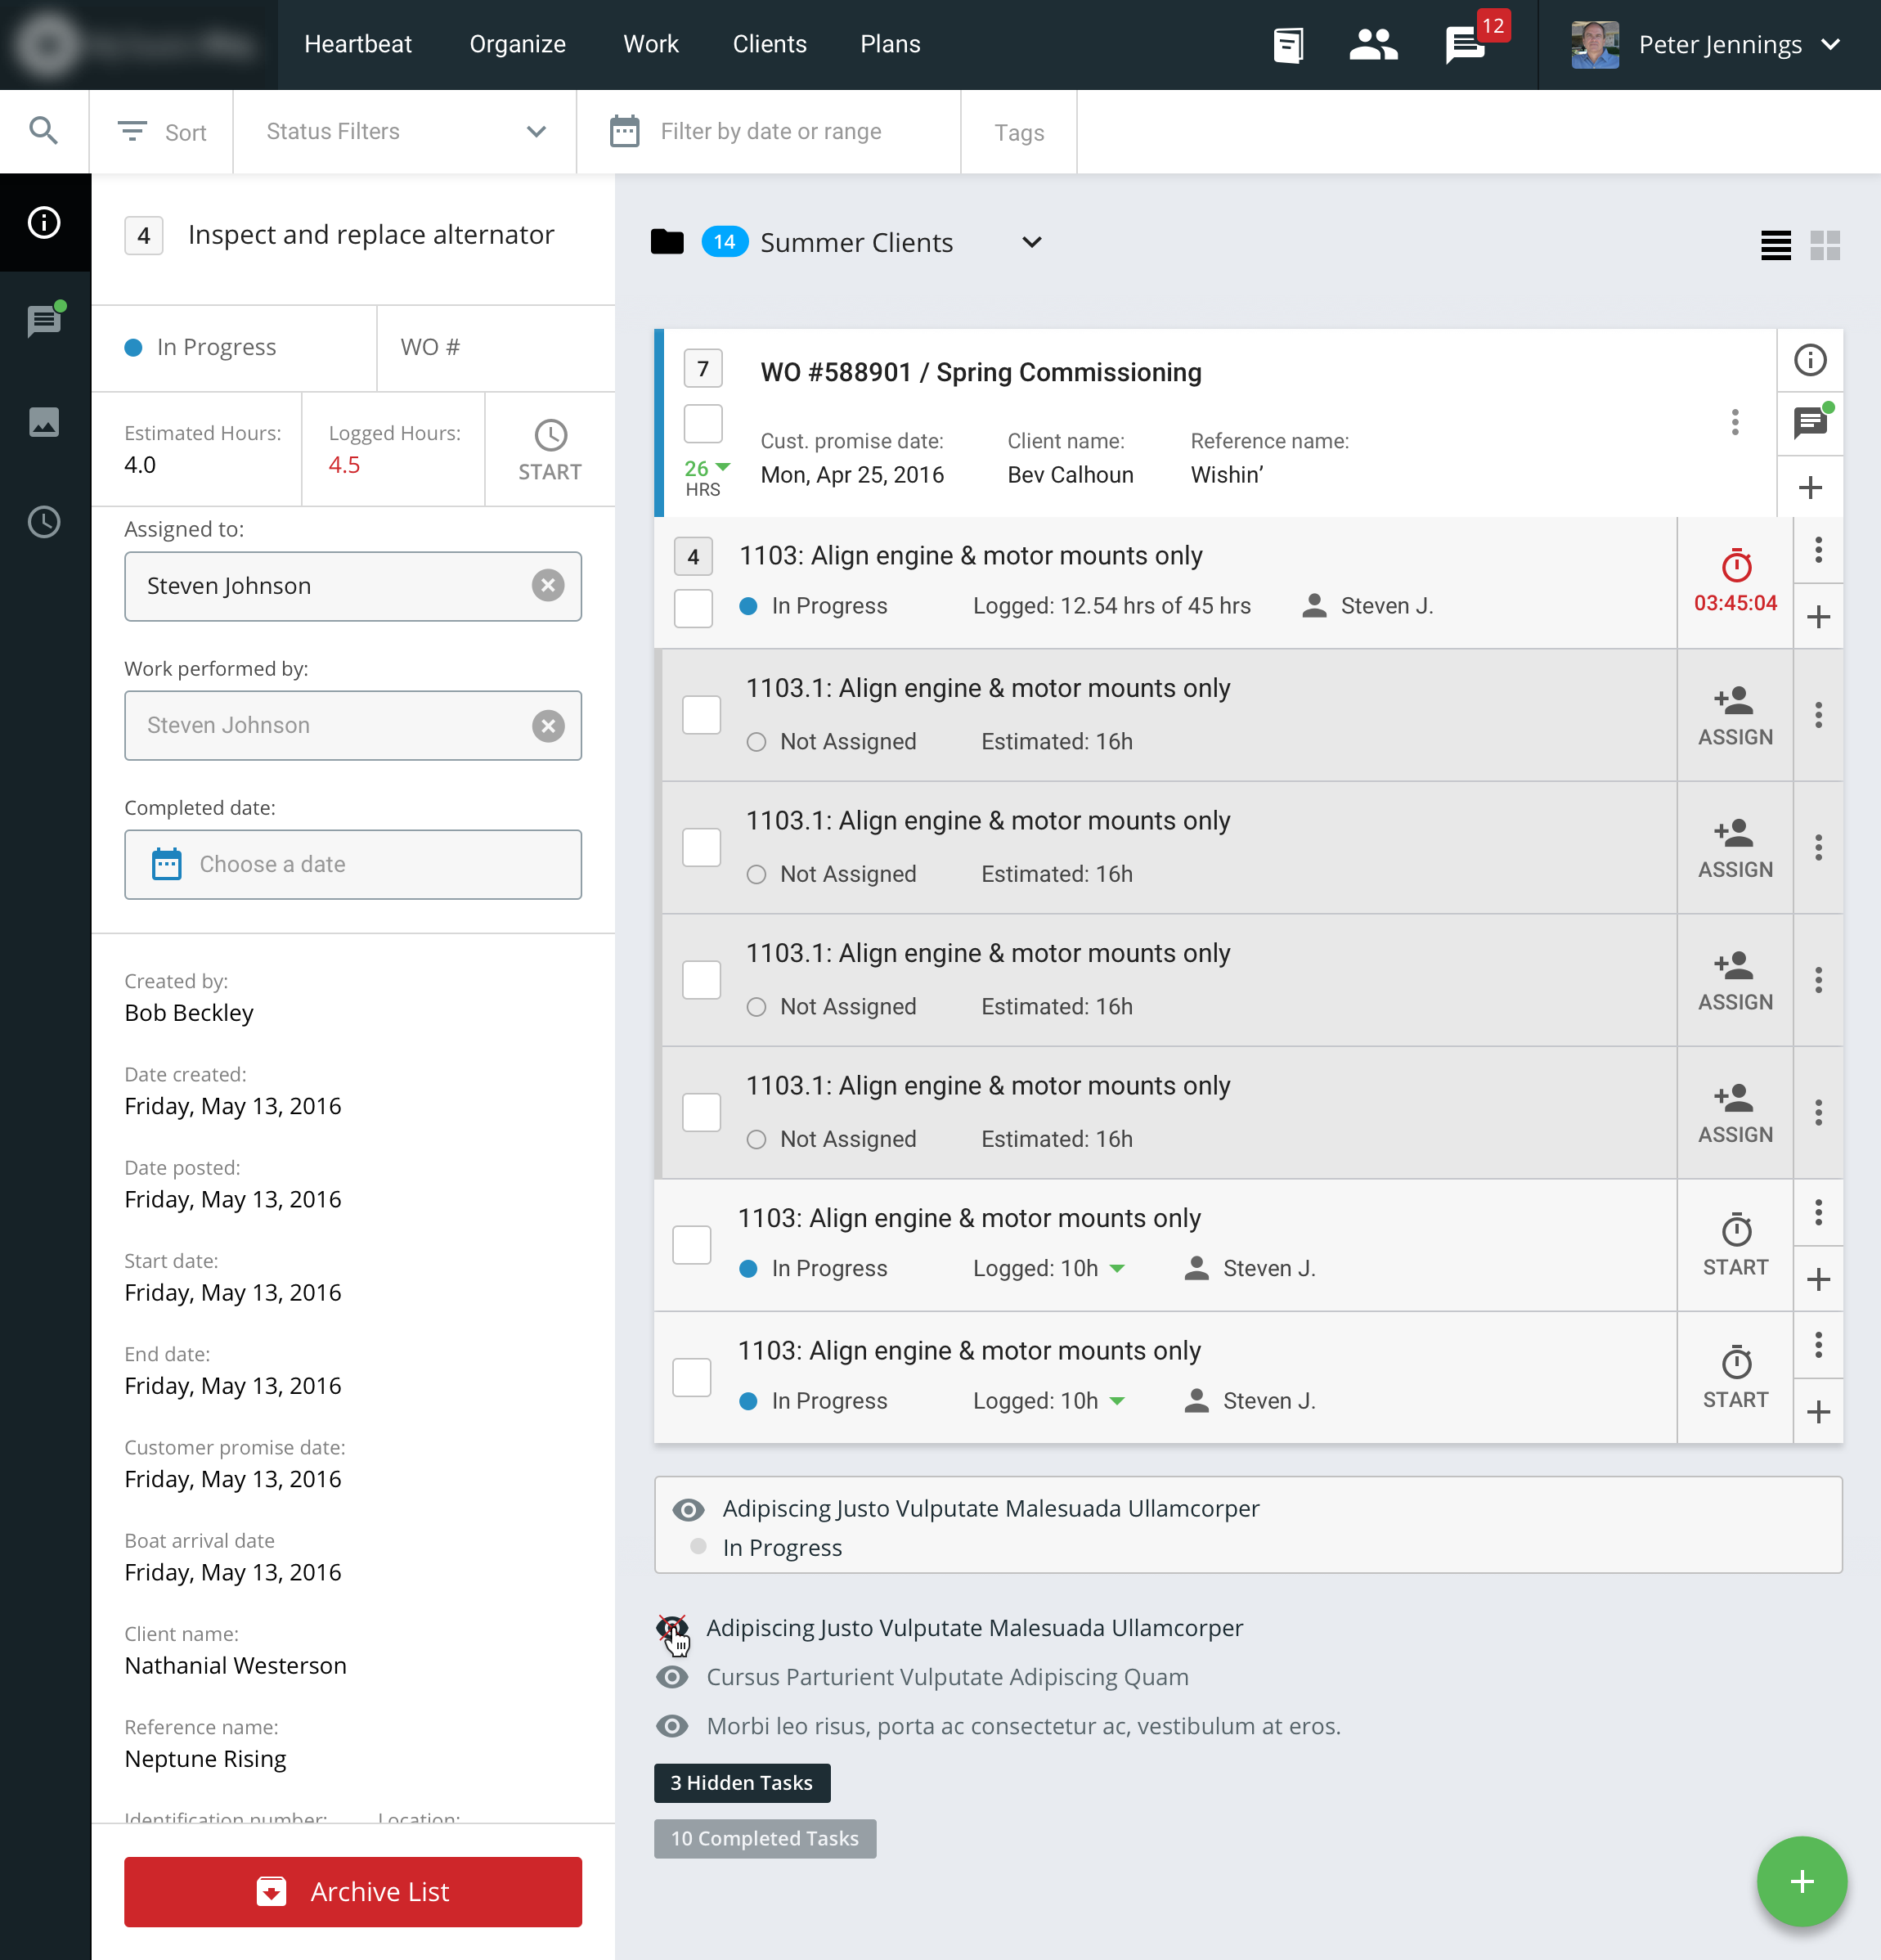This screenshot has width=1881, height=1960.
Task: Hide the Cursus Parturient Vulputate Adipiscing Quam task
Action: 674,1677
